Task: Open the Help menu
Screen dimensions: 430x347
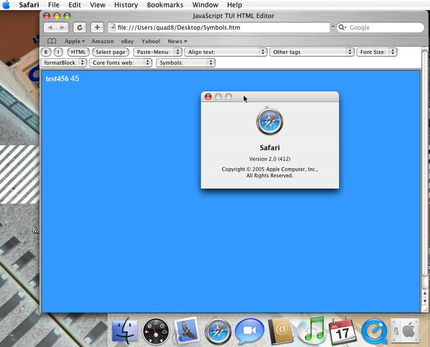Action: click(x=234, y=5)
